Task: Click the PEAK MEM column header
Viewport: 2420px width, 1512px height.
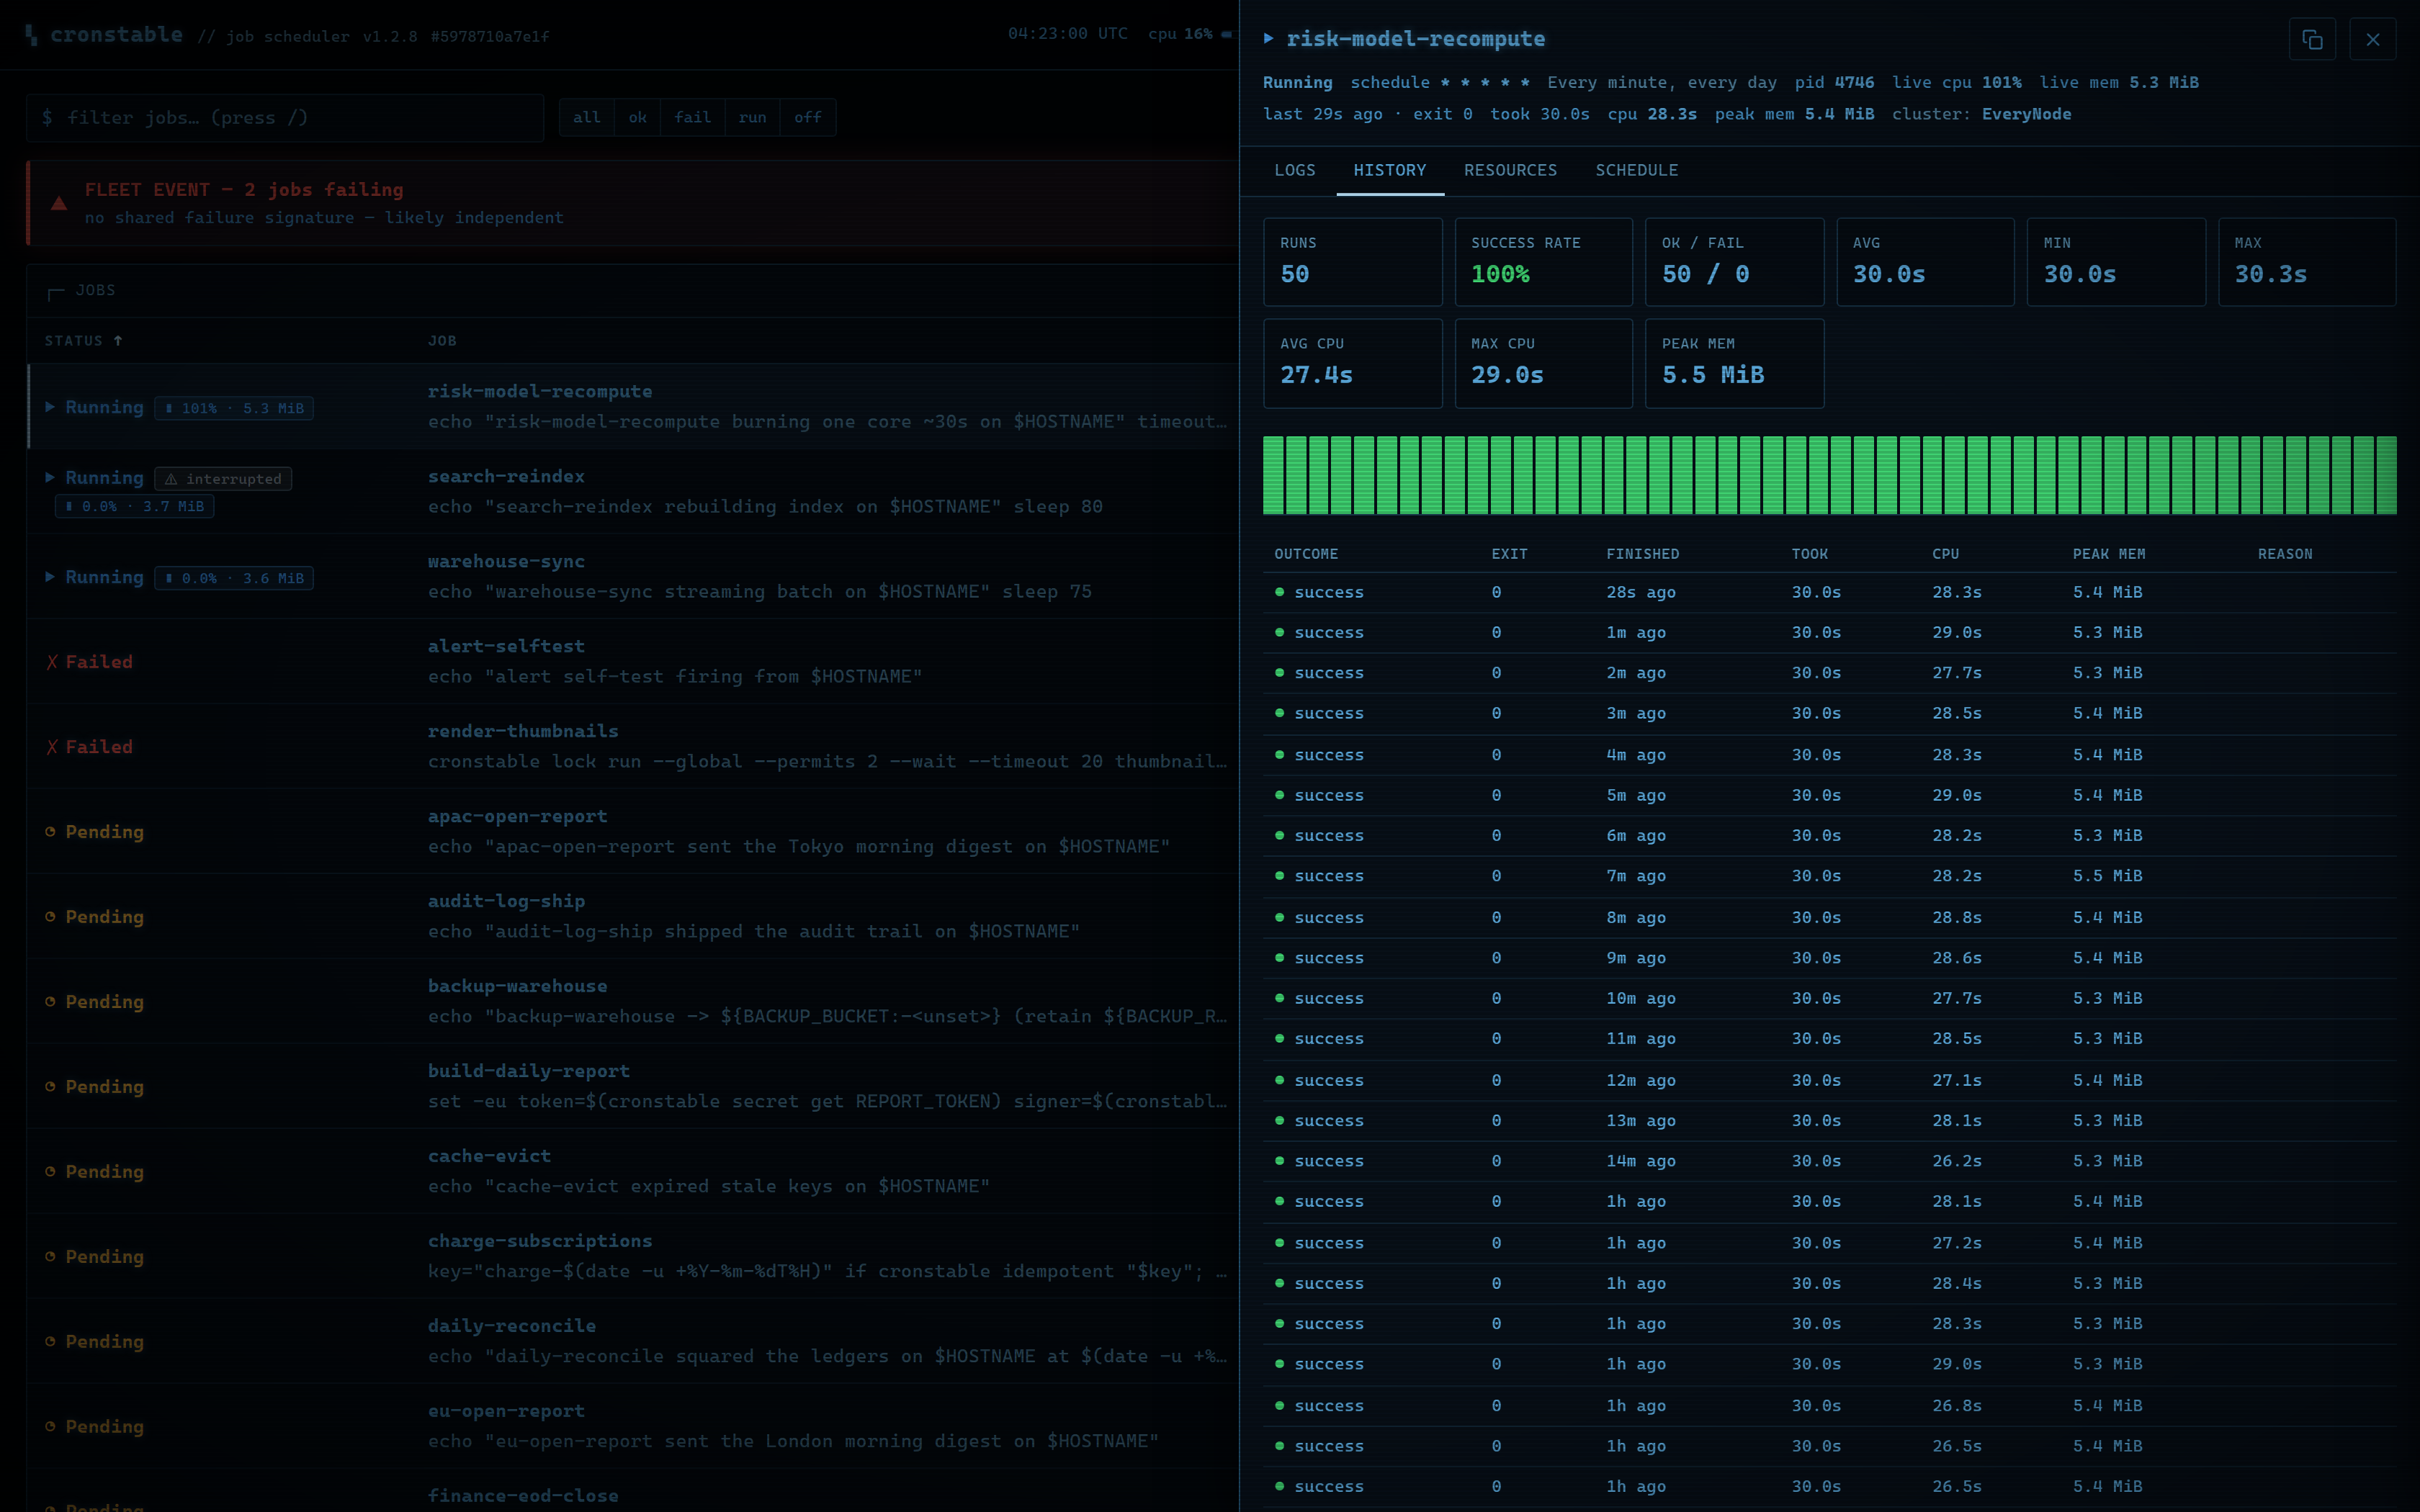Action: [x=2109, y=554]
